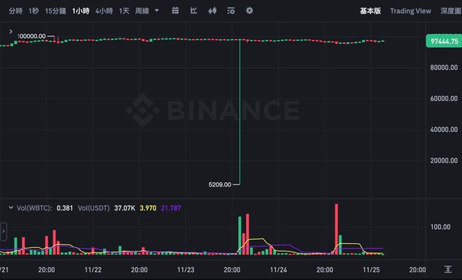Image resolution: width=462 pixels, height=280 pixels.
Task: Select the 1秒 interval
Action: coord(34,11)
